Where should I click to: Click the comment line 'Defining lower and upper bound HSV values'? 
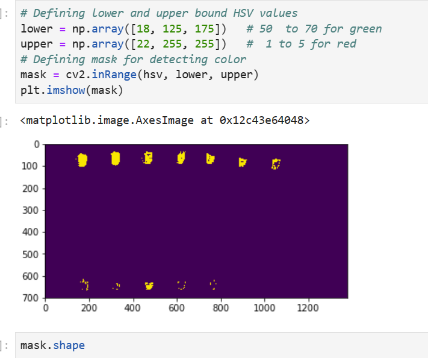point(159,13)
